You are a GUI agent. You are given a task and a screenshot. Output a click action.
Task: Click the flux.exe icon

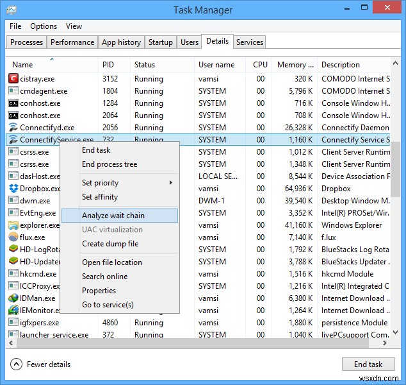click(x=13, y=237)
